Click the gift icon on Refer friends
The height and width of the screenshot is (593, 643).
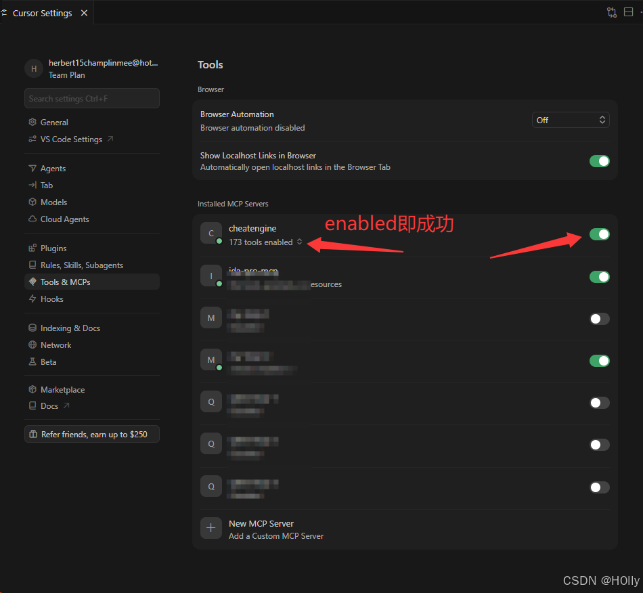pyautogui.click(x=33, y=434)
